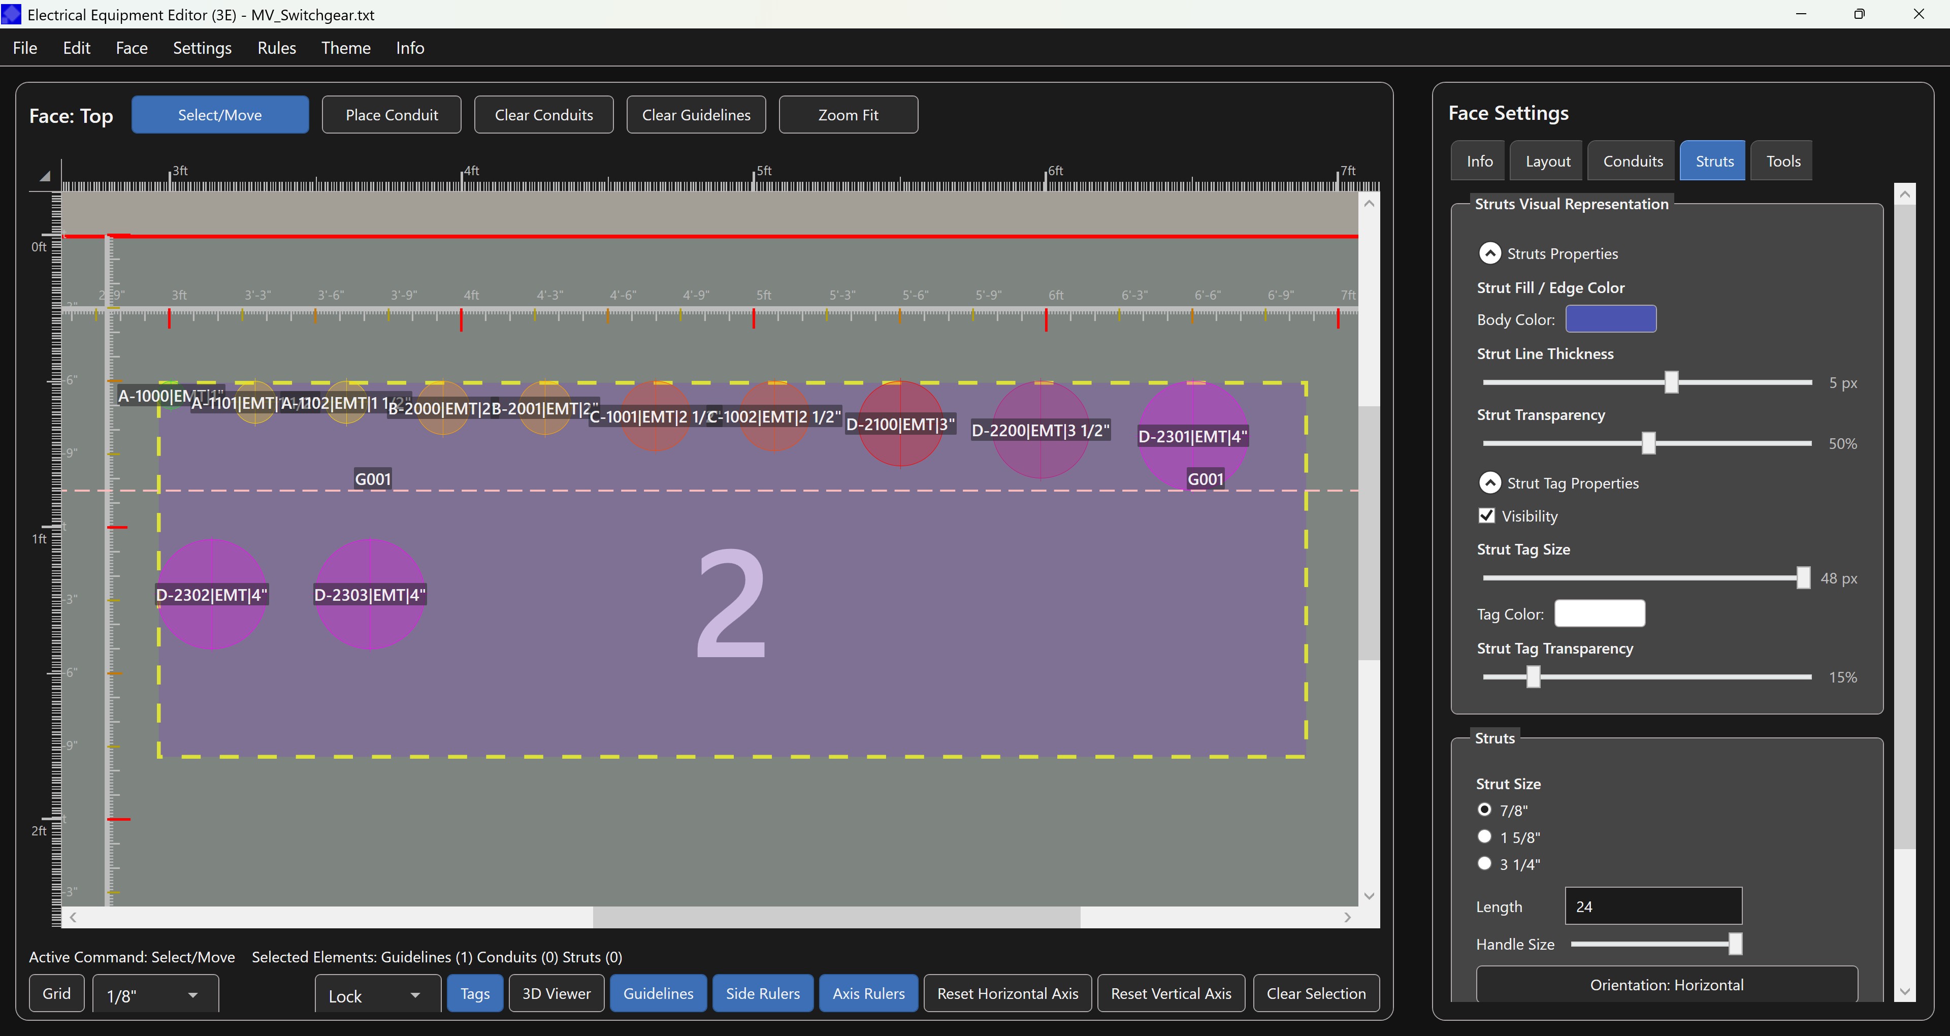Open the strut Body Color swatch
The height and width of the screenshot is (1036, 1950).
1610,319
